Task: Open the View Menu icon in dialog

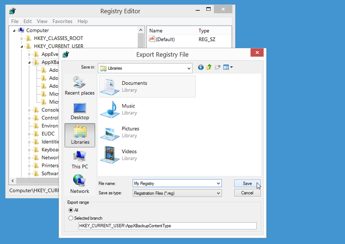Action: pos(228,68)
